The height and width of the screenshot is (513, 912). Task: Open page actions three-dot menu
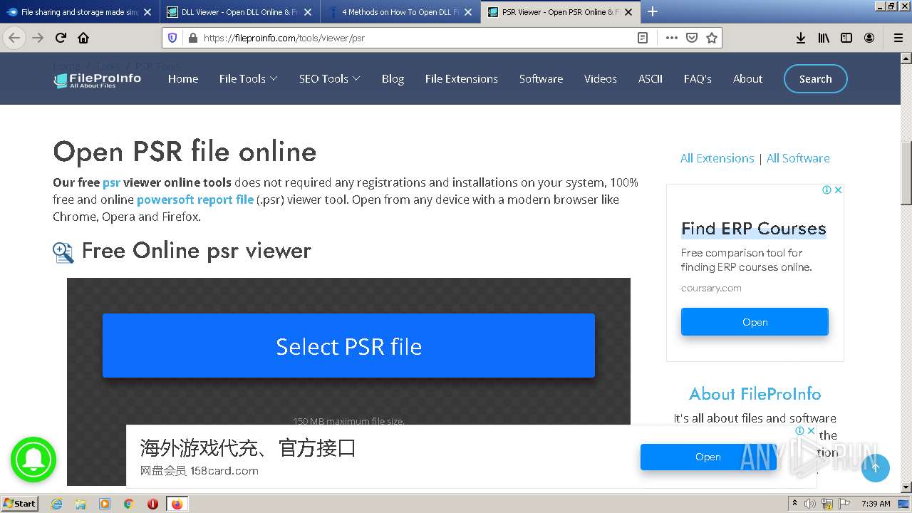click(x=671, y=38)
